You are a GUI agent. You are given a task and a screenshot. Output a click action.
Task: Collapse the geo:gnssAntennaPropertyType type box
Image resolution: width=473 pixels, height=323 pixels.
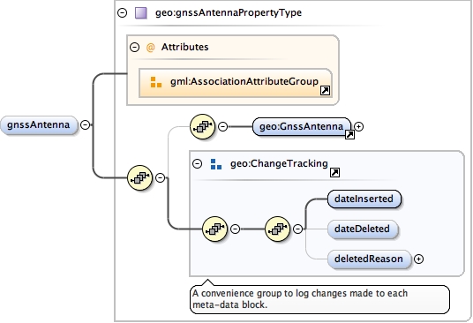point(122,12)
